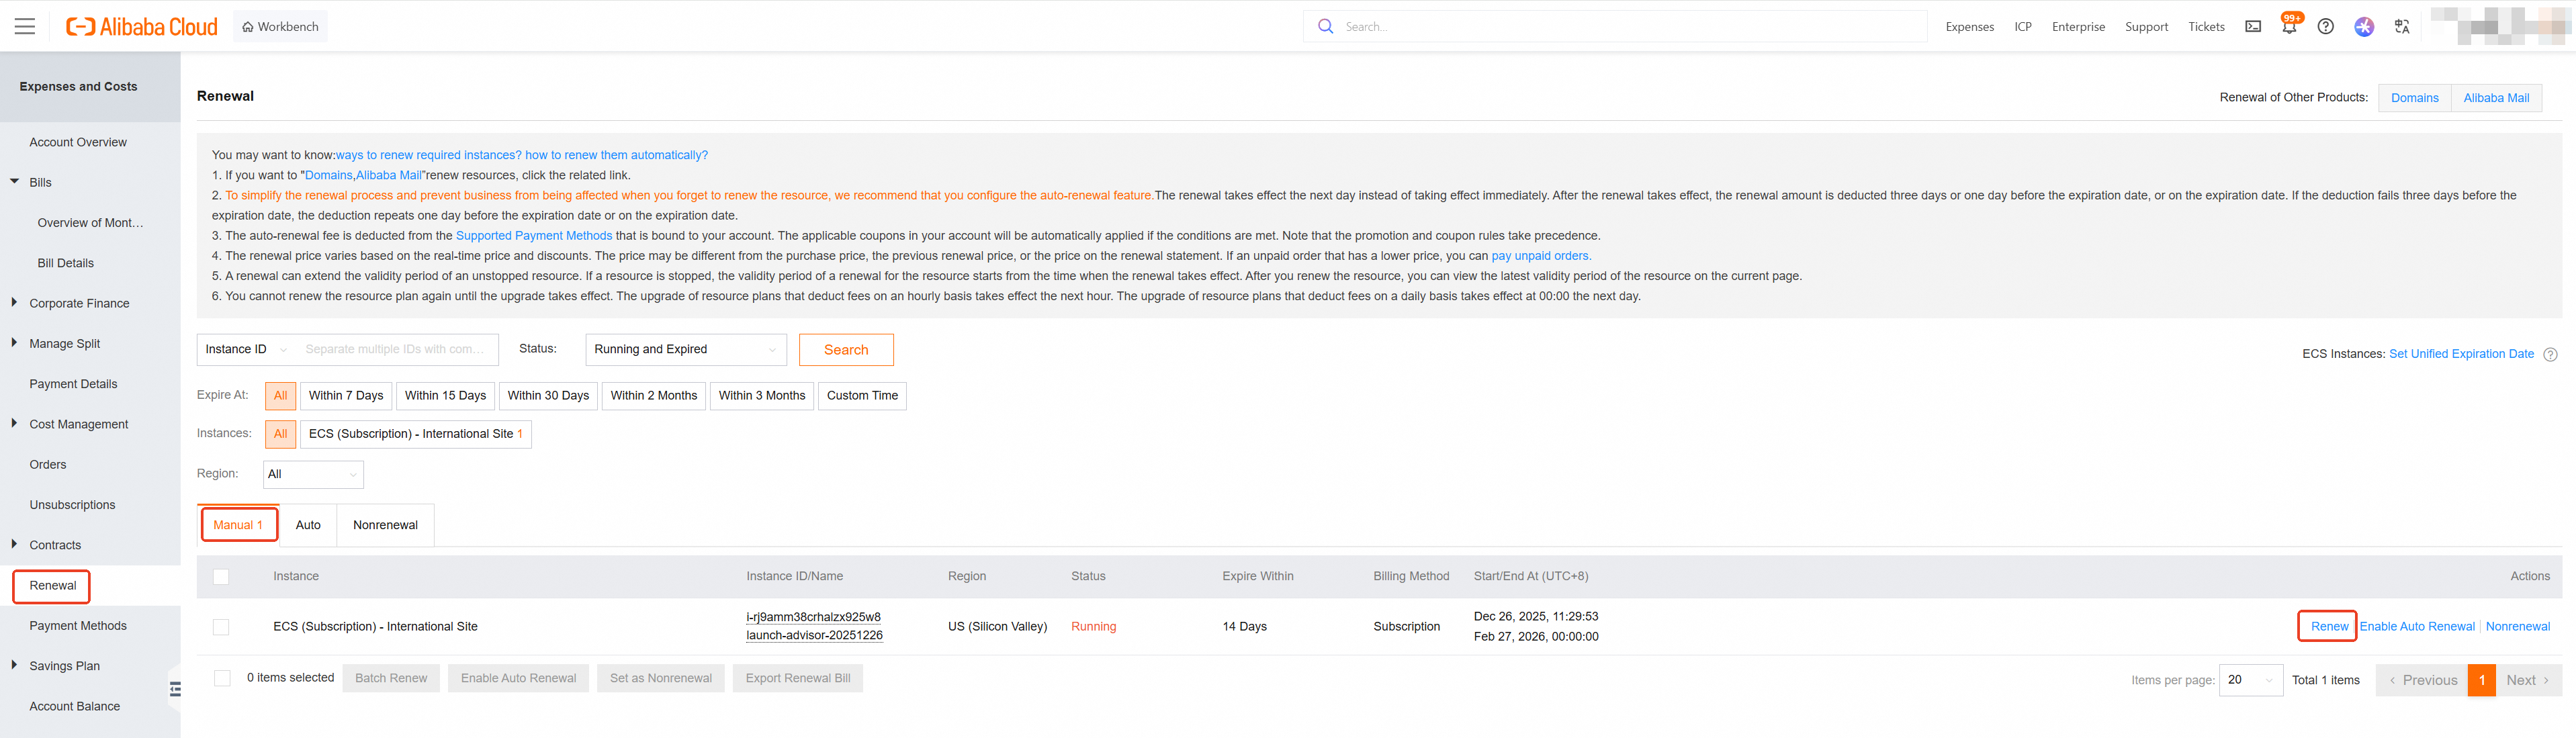The height and width of the screenshot is (738, 2576).
Task: Open Cloud Shell terminal icon
Action: click(x=2253, y=27)
